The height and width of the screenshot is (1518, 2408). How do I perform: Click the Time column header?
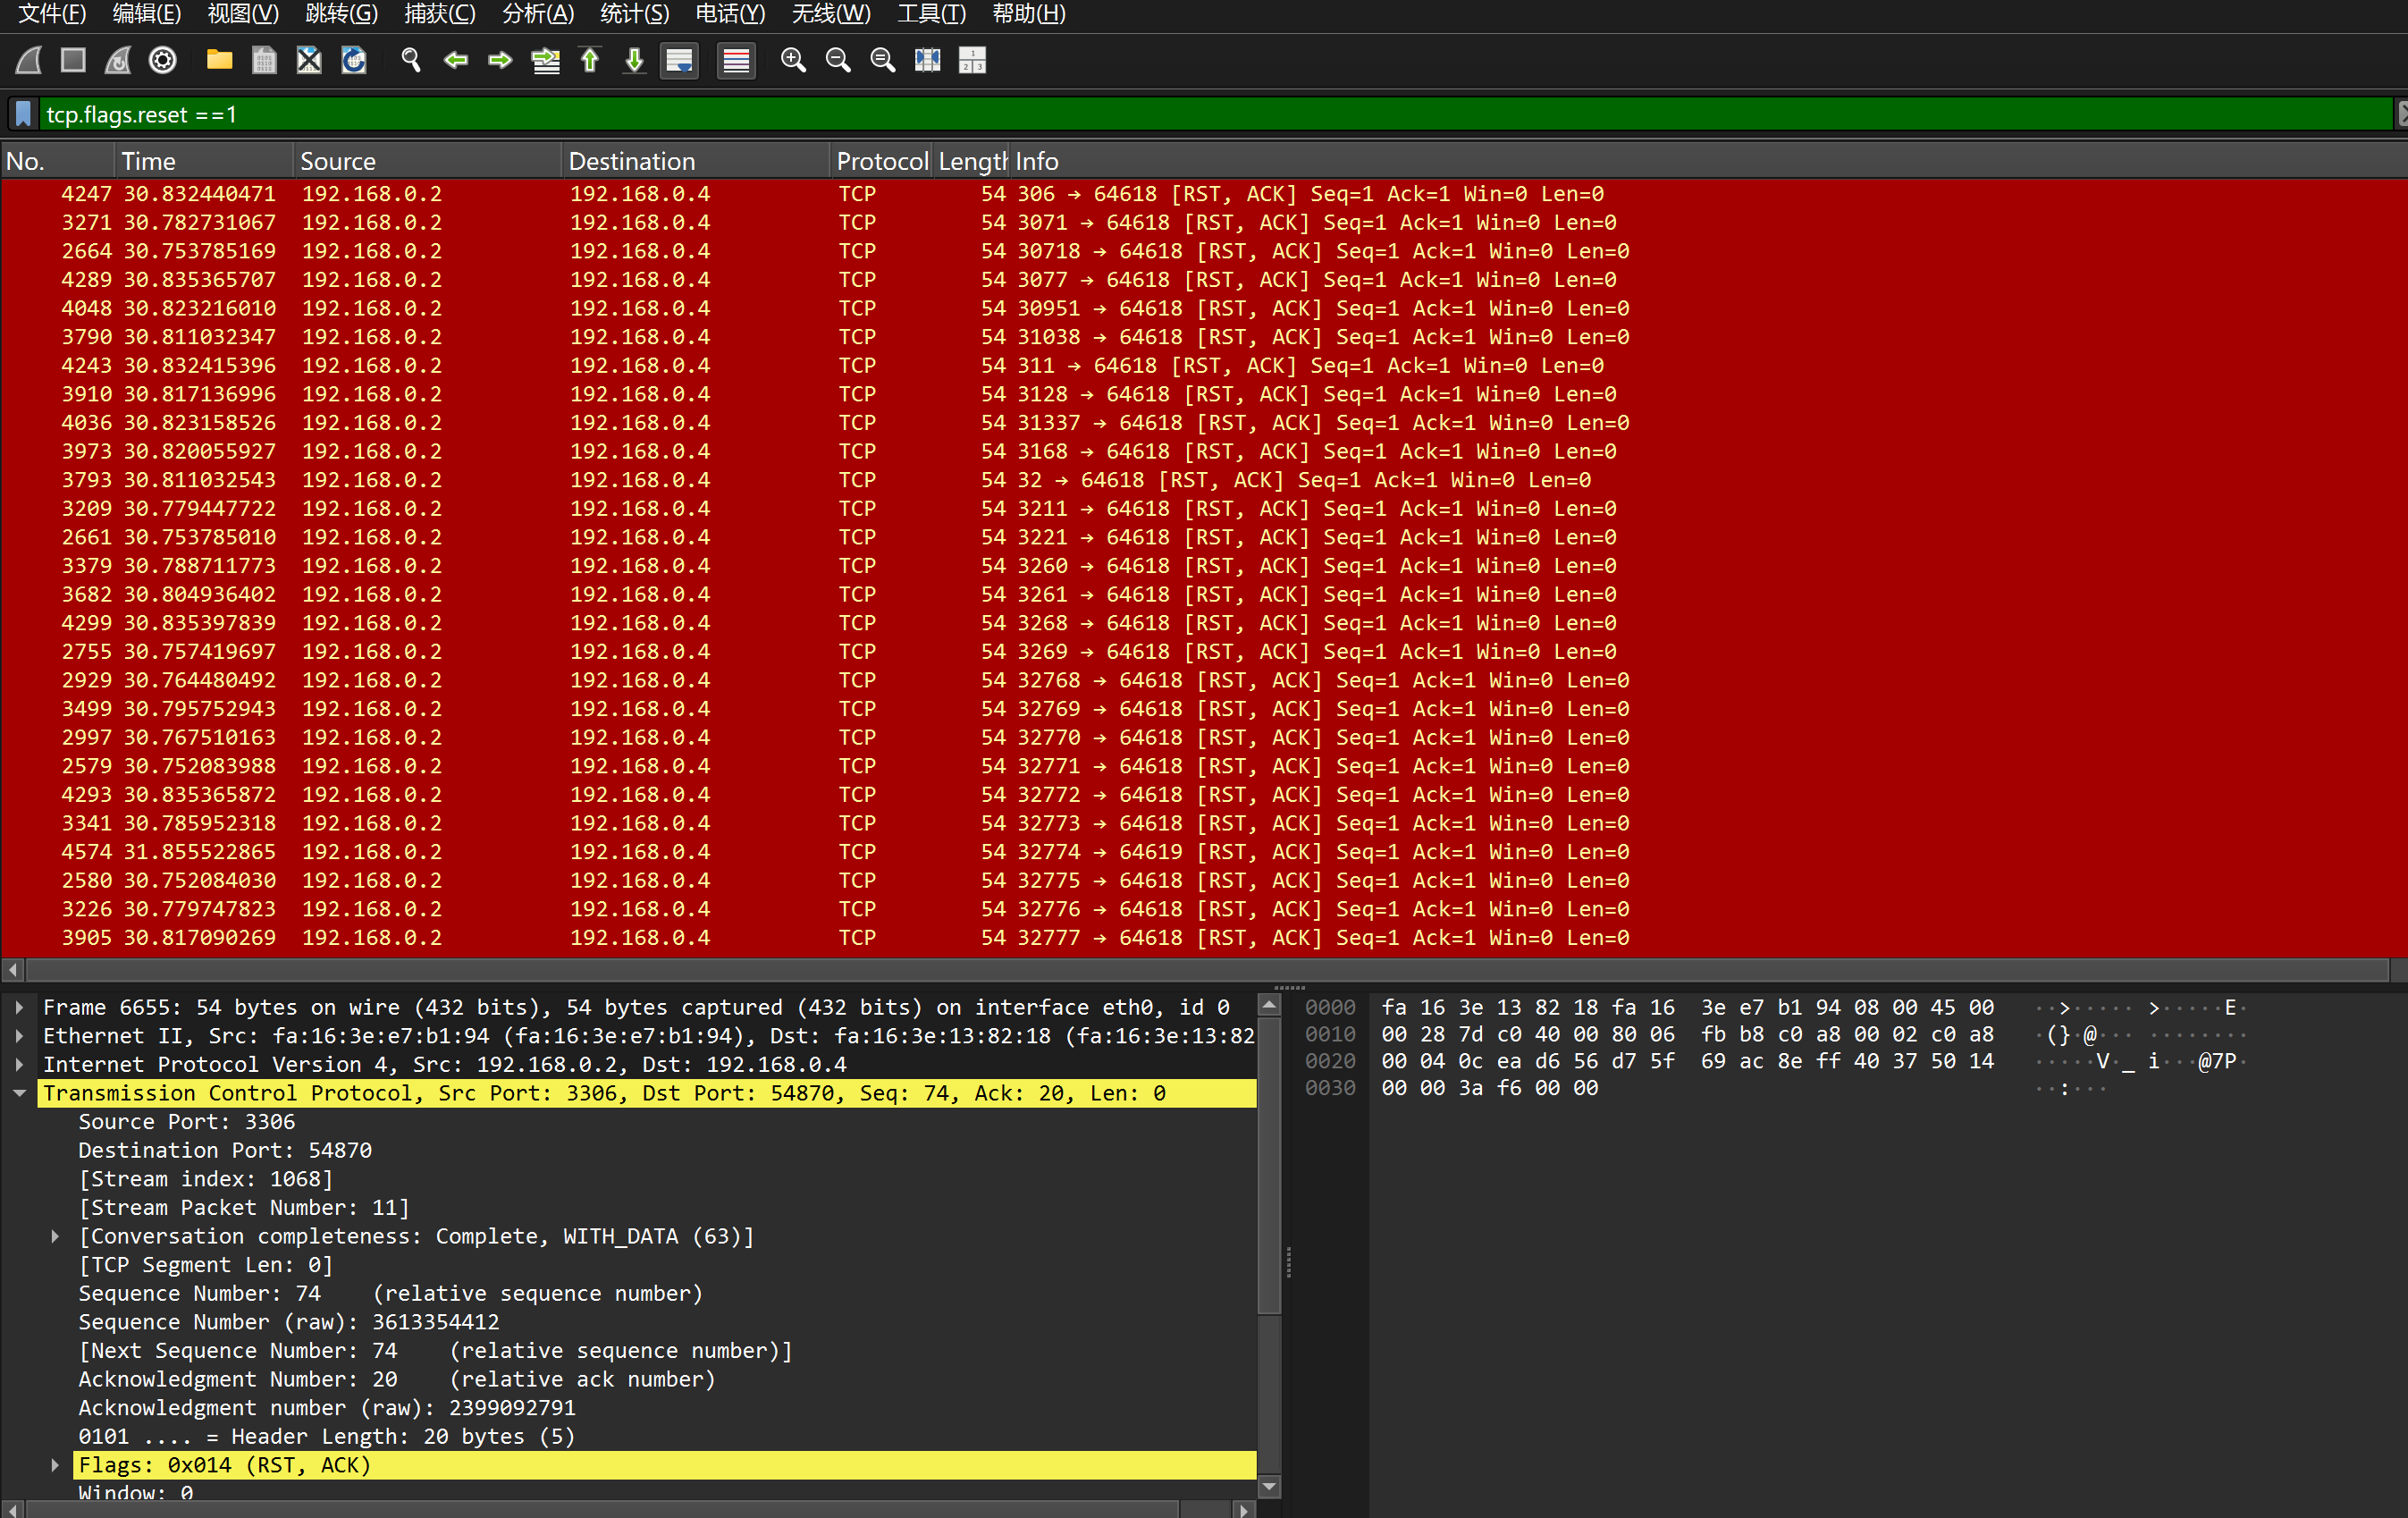click(148, 161)
